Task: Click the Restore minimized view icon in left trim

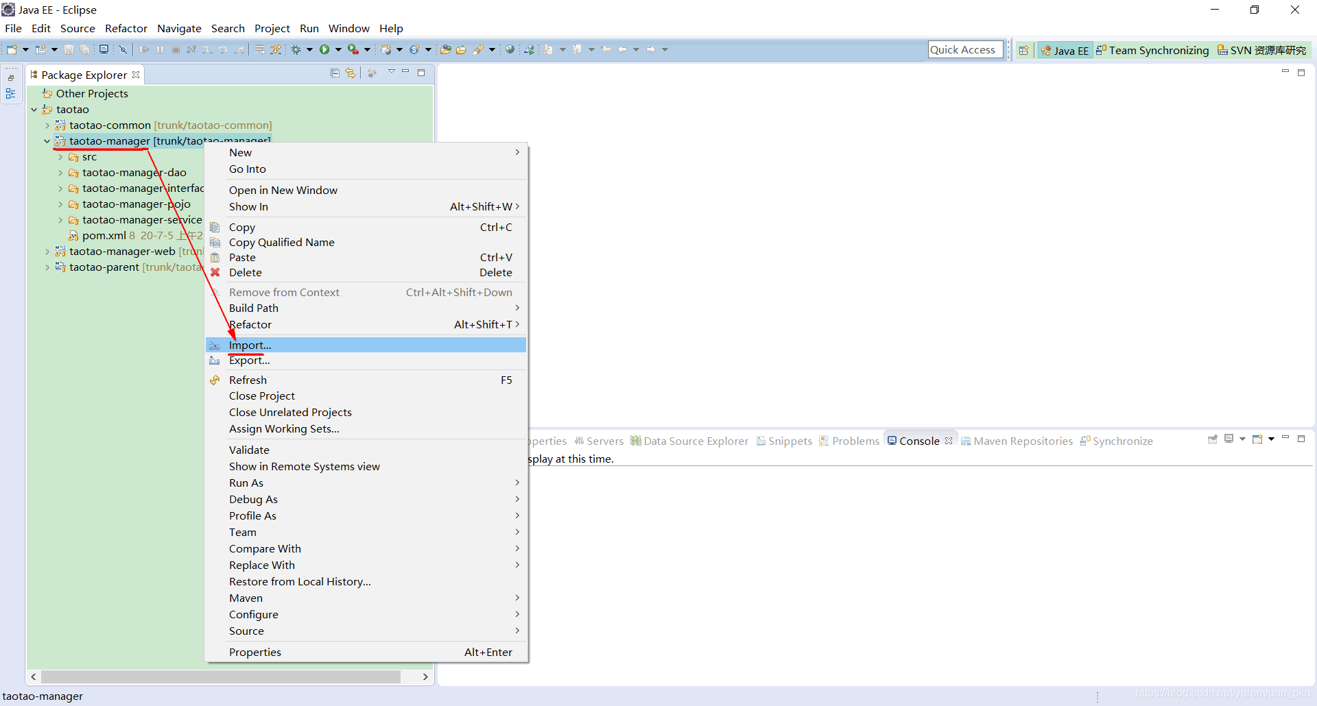Action: coord(11,77)
